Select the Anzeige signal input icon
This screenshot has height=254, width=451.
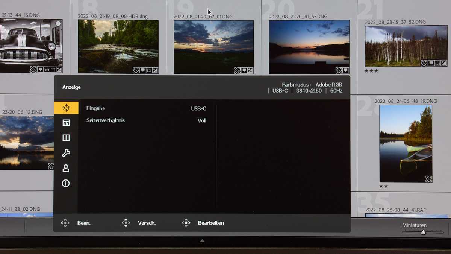(66, 107)
